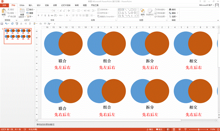Click the Format Painter (格式刷) icon
The height and width of the screenshot is (131, 220).
point(9,17)
